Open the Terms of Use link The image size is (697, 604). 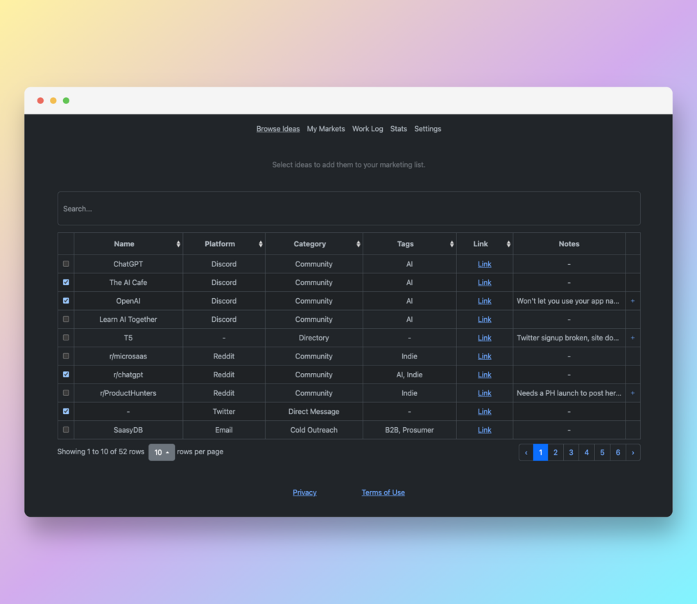coord(383,492)
